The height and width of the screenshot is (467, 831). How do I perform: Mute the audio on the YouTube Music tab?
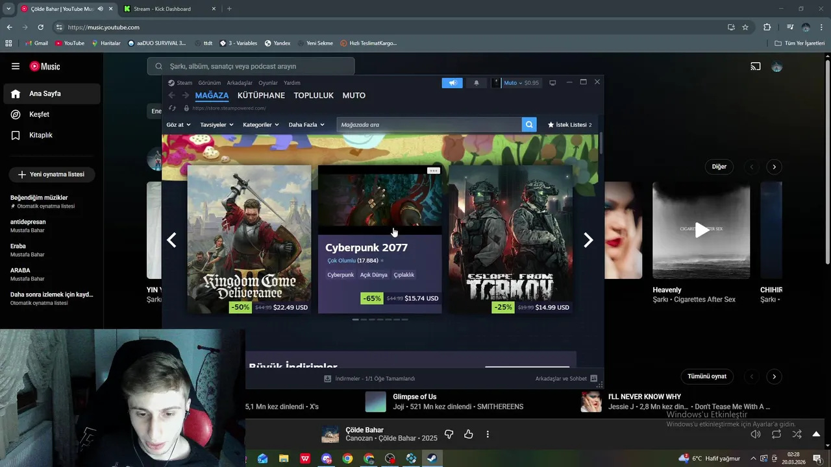click(x=100, y=9)
